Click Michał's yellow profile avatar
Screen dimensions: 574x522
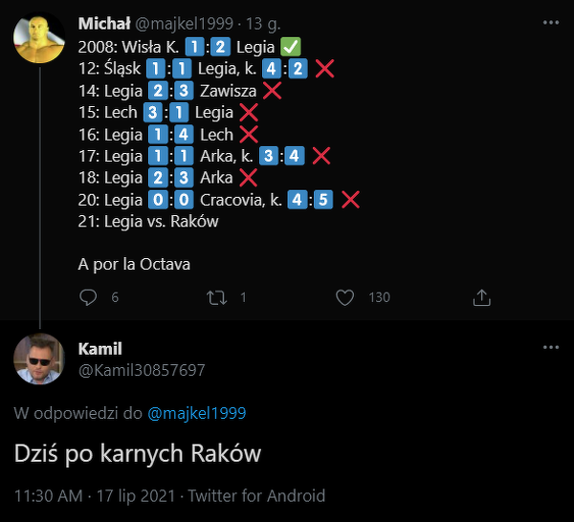tap(39, 39)
